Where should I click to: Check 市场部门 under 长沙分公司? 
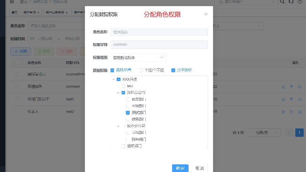(128, 133)
